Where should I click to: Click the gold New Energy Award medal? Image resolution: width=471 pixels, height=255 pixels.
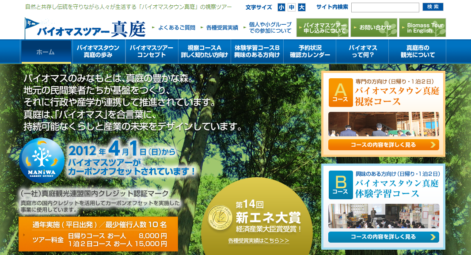click(220, 217)
